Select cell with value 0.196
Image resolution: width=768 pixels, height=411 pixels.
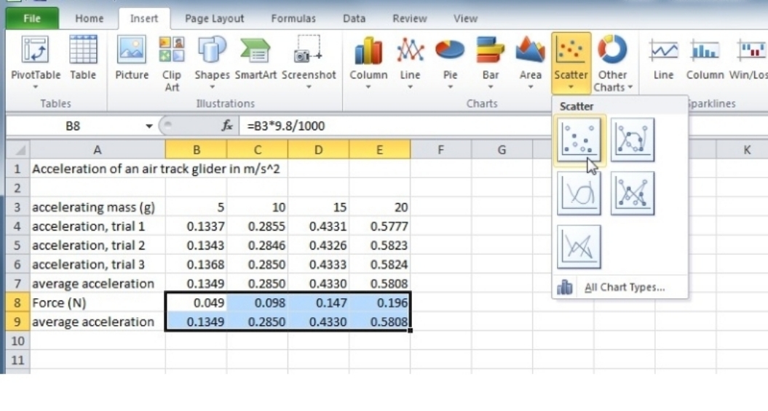click(380, 303)
